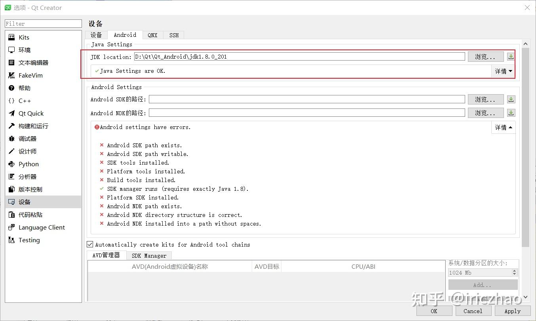Open the Qt Quick paper plane icon

click(11, 113)
